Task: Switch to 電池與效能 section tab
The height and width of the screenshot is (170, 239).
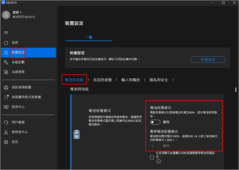Action: 74,80
